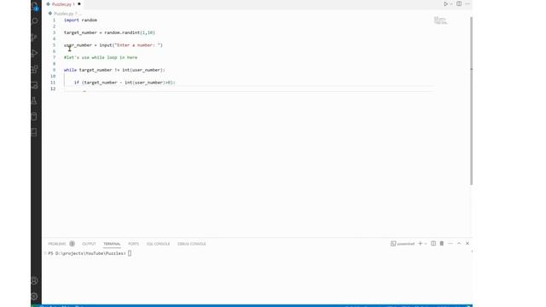Click Puzzles.py in the breadcrumb

click(x=64, y=14)
